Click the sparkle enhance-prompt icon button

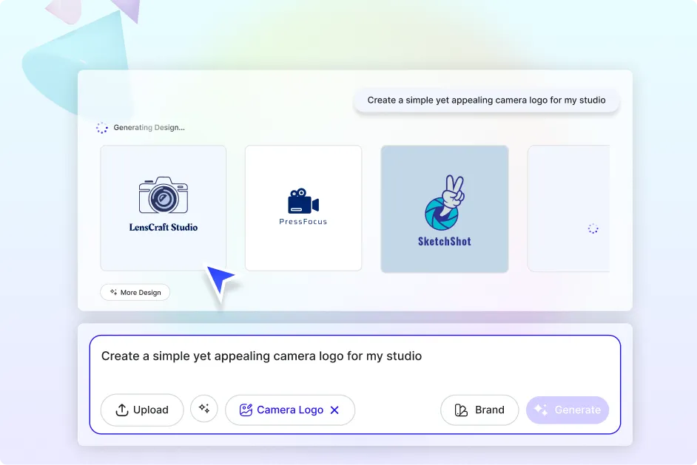point(204,409)
